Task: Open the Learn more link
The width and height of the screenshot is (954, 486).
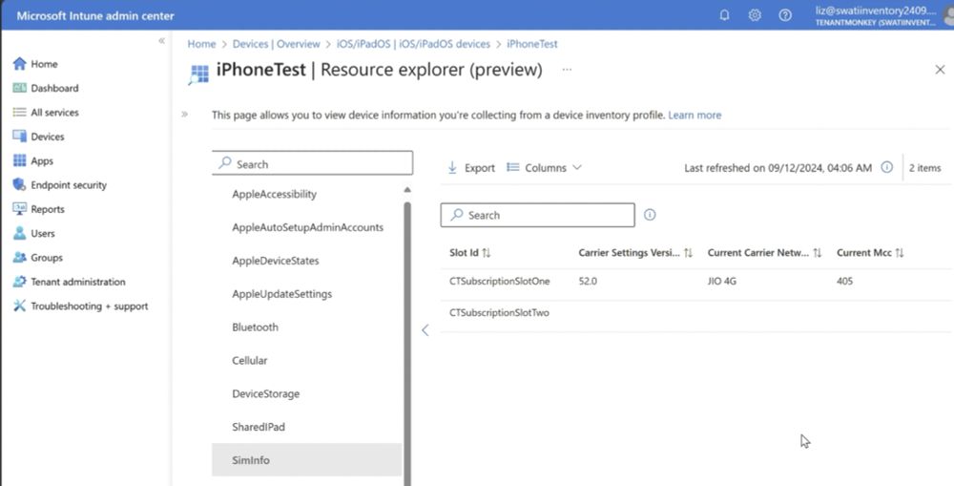Action: coord(695,116)
